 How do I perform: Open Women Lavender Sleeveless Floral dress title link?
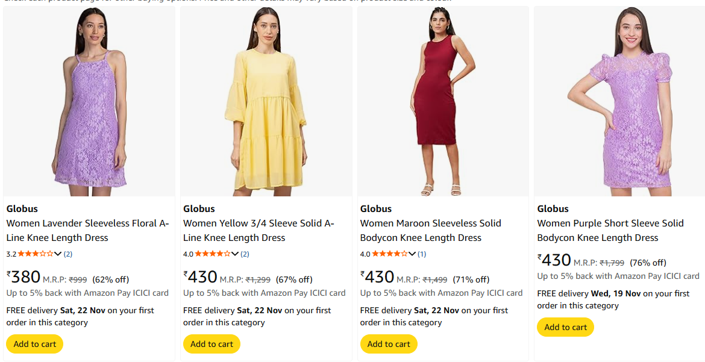87,230
